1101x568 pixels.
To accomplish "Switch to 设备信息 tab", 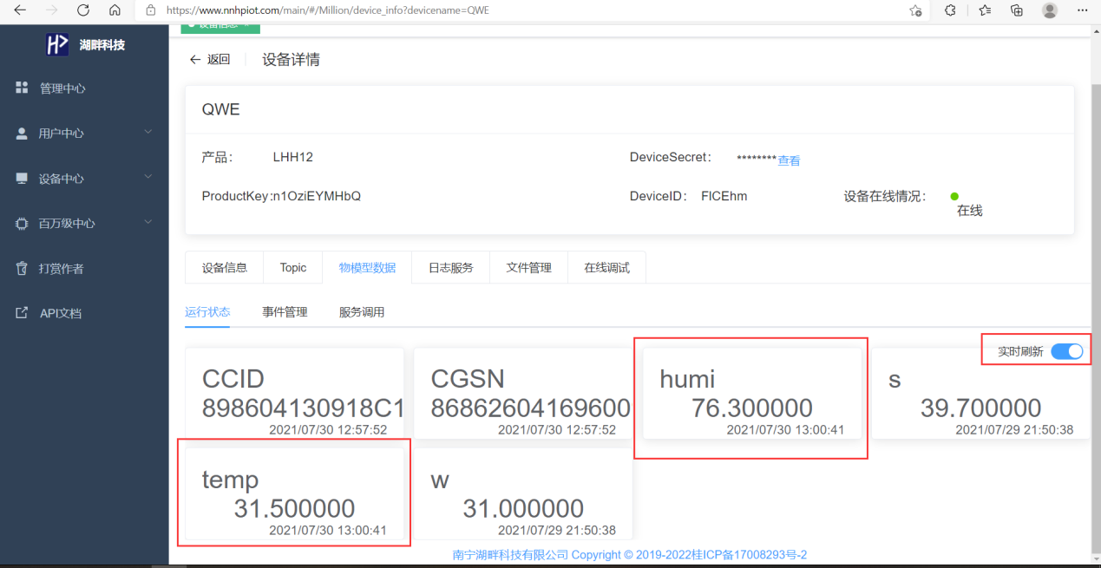I will (225, 268).
